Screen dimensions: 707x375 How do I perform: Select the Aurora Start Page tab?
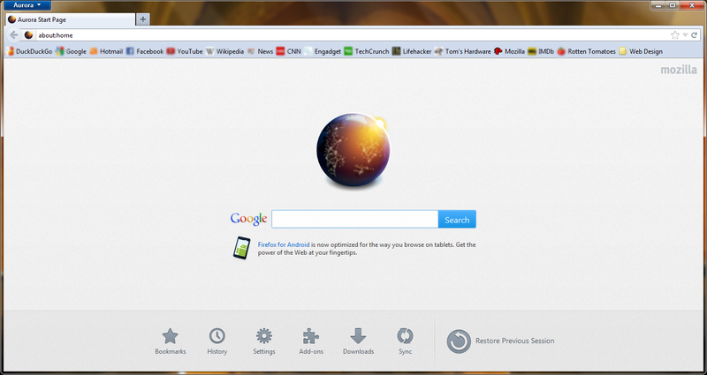click(x=71, y=19)
